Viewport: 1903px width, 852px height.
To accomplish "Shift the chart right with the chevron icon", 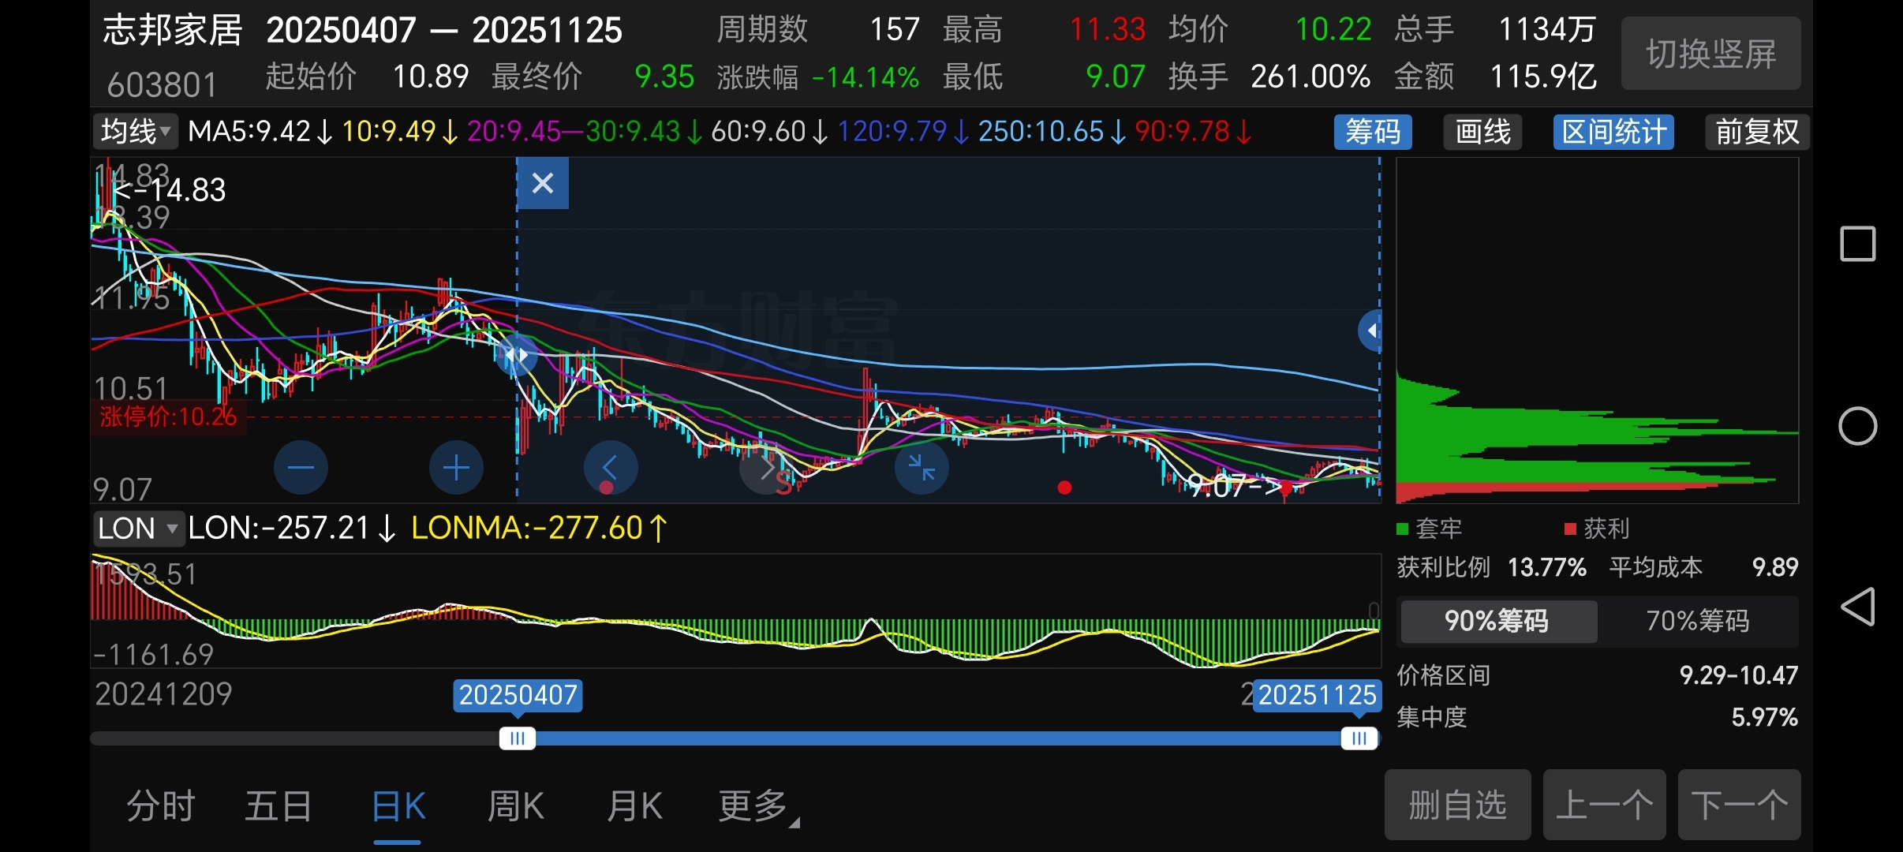I will pos(765,468).
